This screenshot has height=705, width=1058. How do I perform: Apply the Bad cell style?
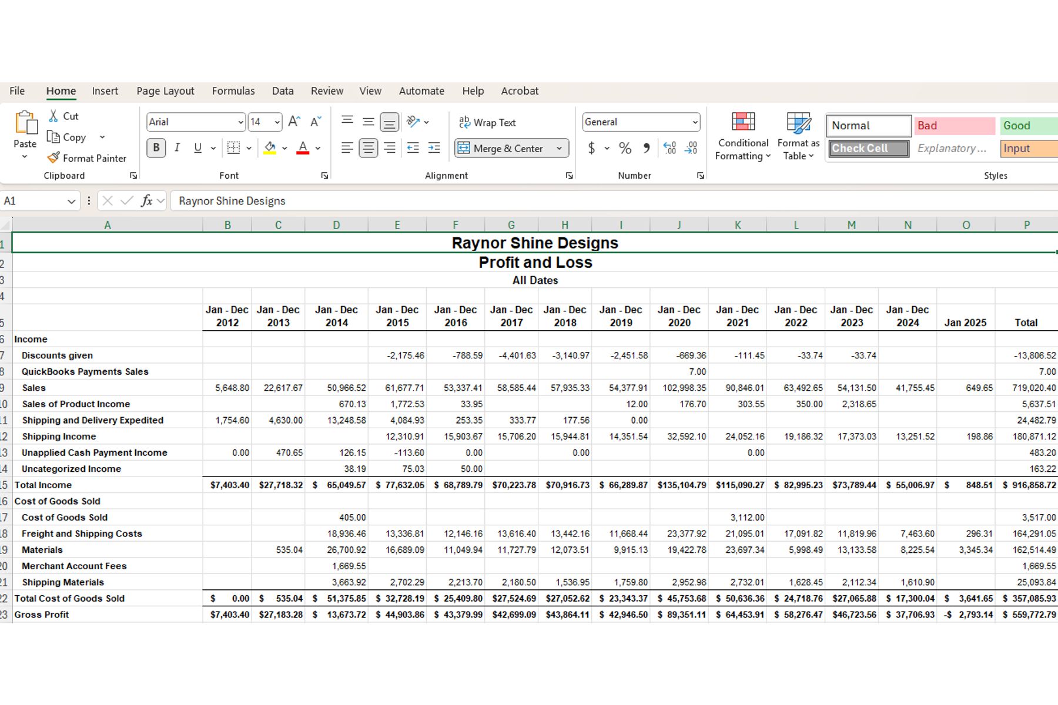pos(955,126)
